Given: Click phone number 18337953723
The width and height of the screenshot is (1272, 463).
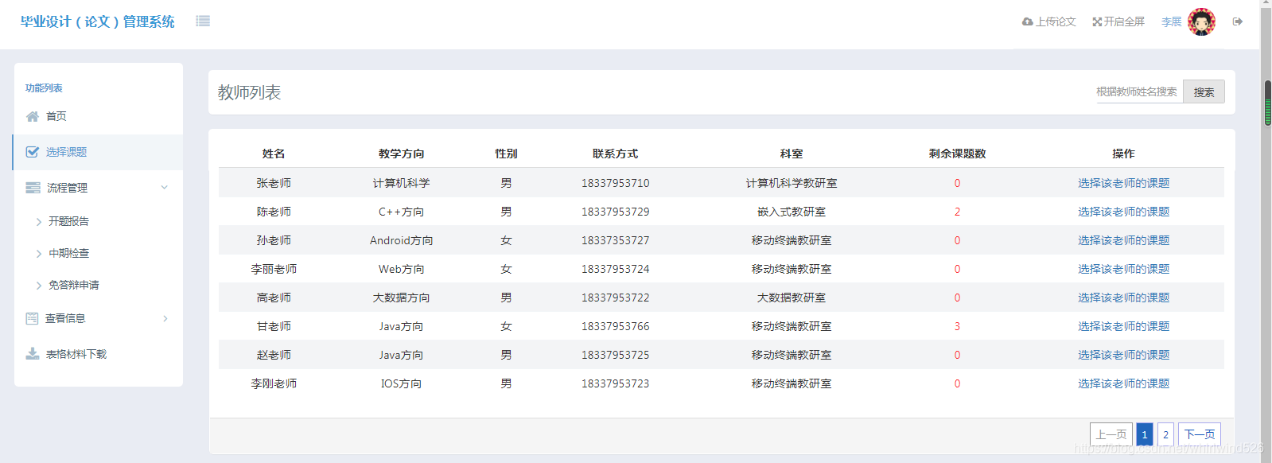Looking at the screenshot, I should [x=615, y=383].
